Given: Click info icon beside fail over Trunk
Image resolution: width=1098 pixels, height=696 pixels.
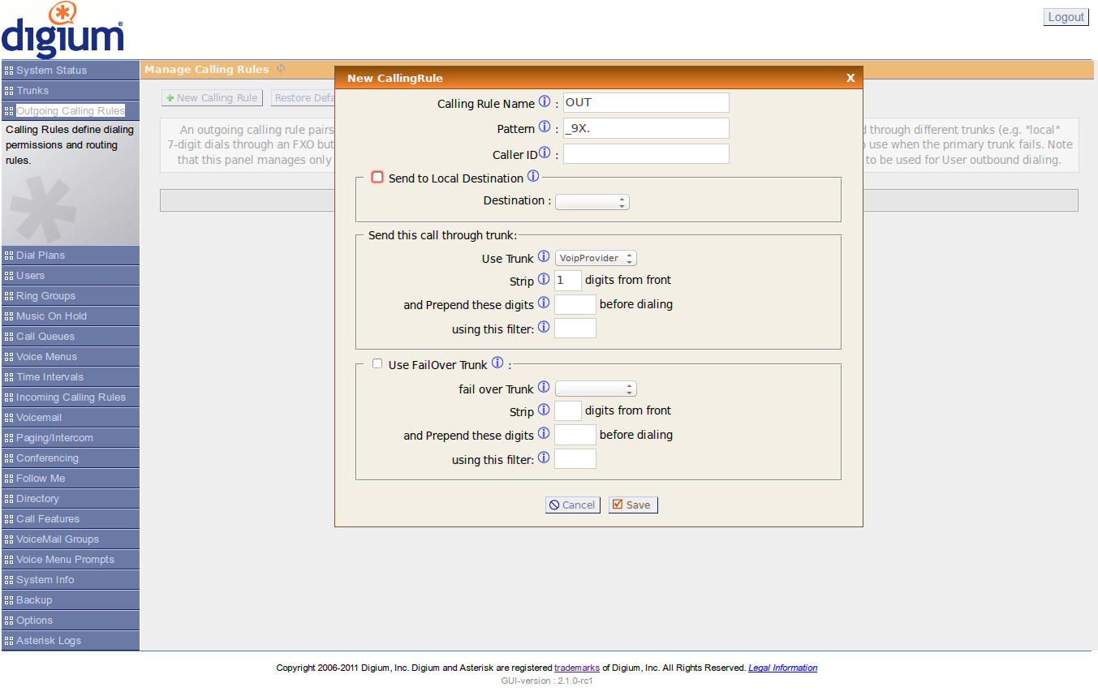Looking at the screenshot, I should [x=544, y=388].
